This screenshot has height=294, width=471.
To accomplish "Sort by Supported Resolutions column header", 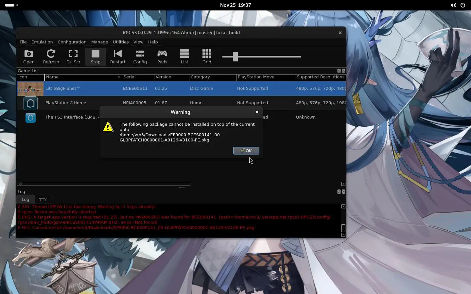I will pyautogui.click(x=321, y=77).
